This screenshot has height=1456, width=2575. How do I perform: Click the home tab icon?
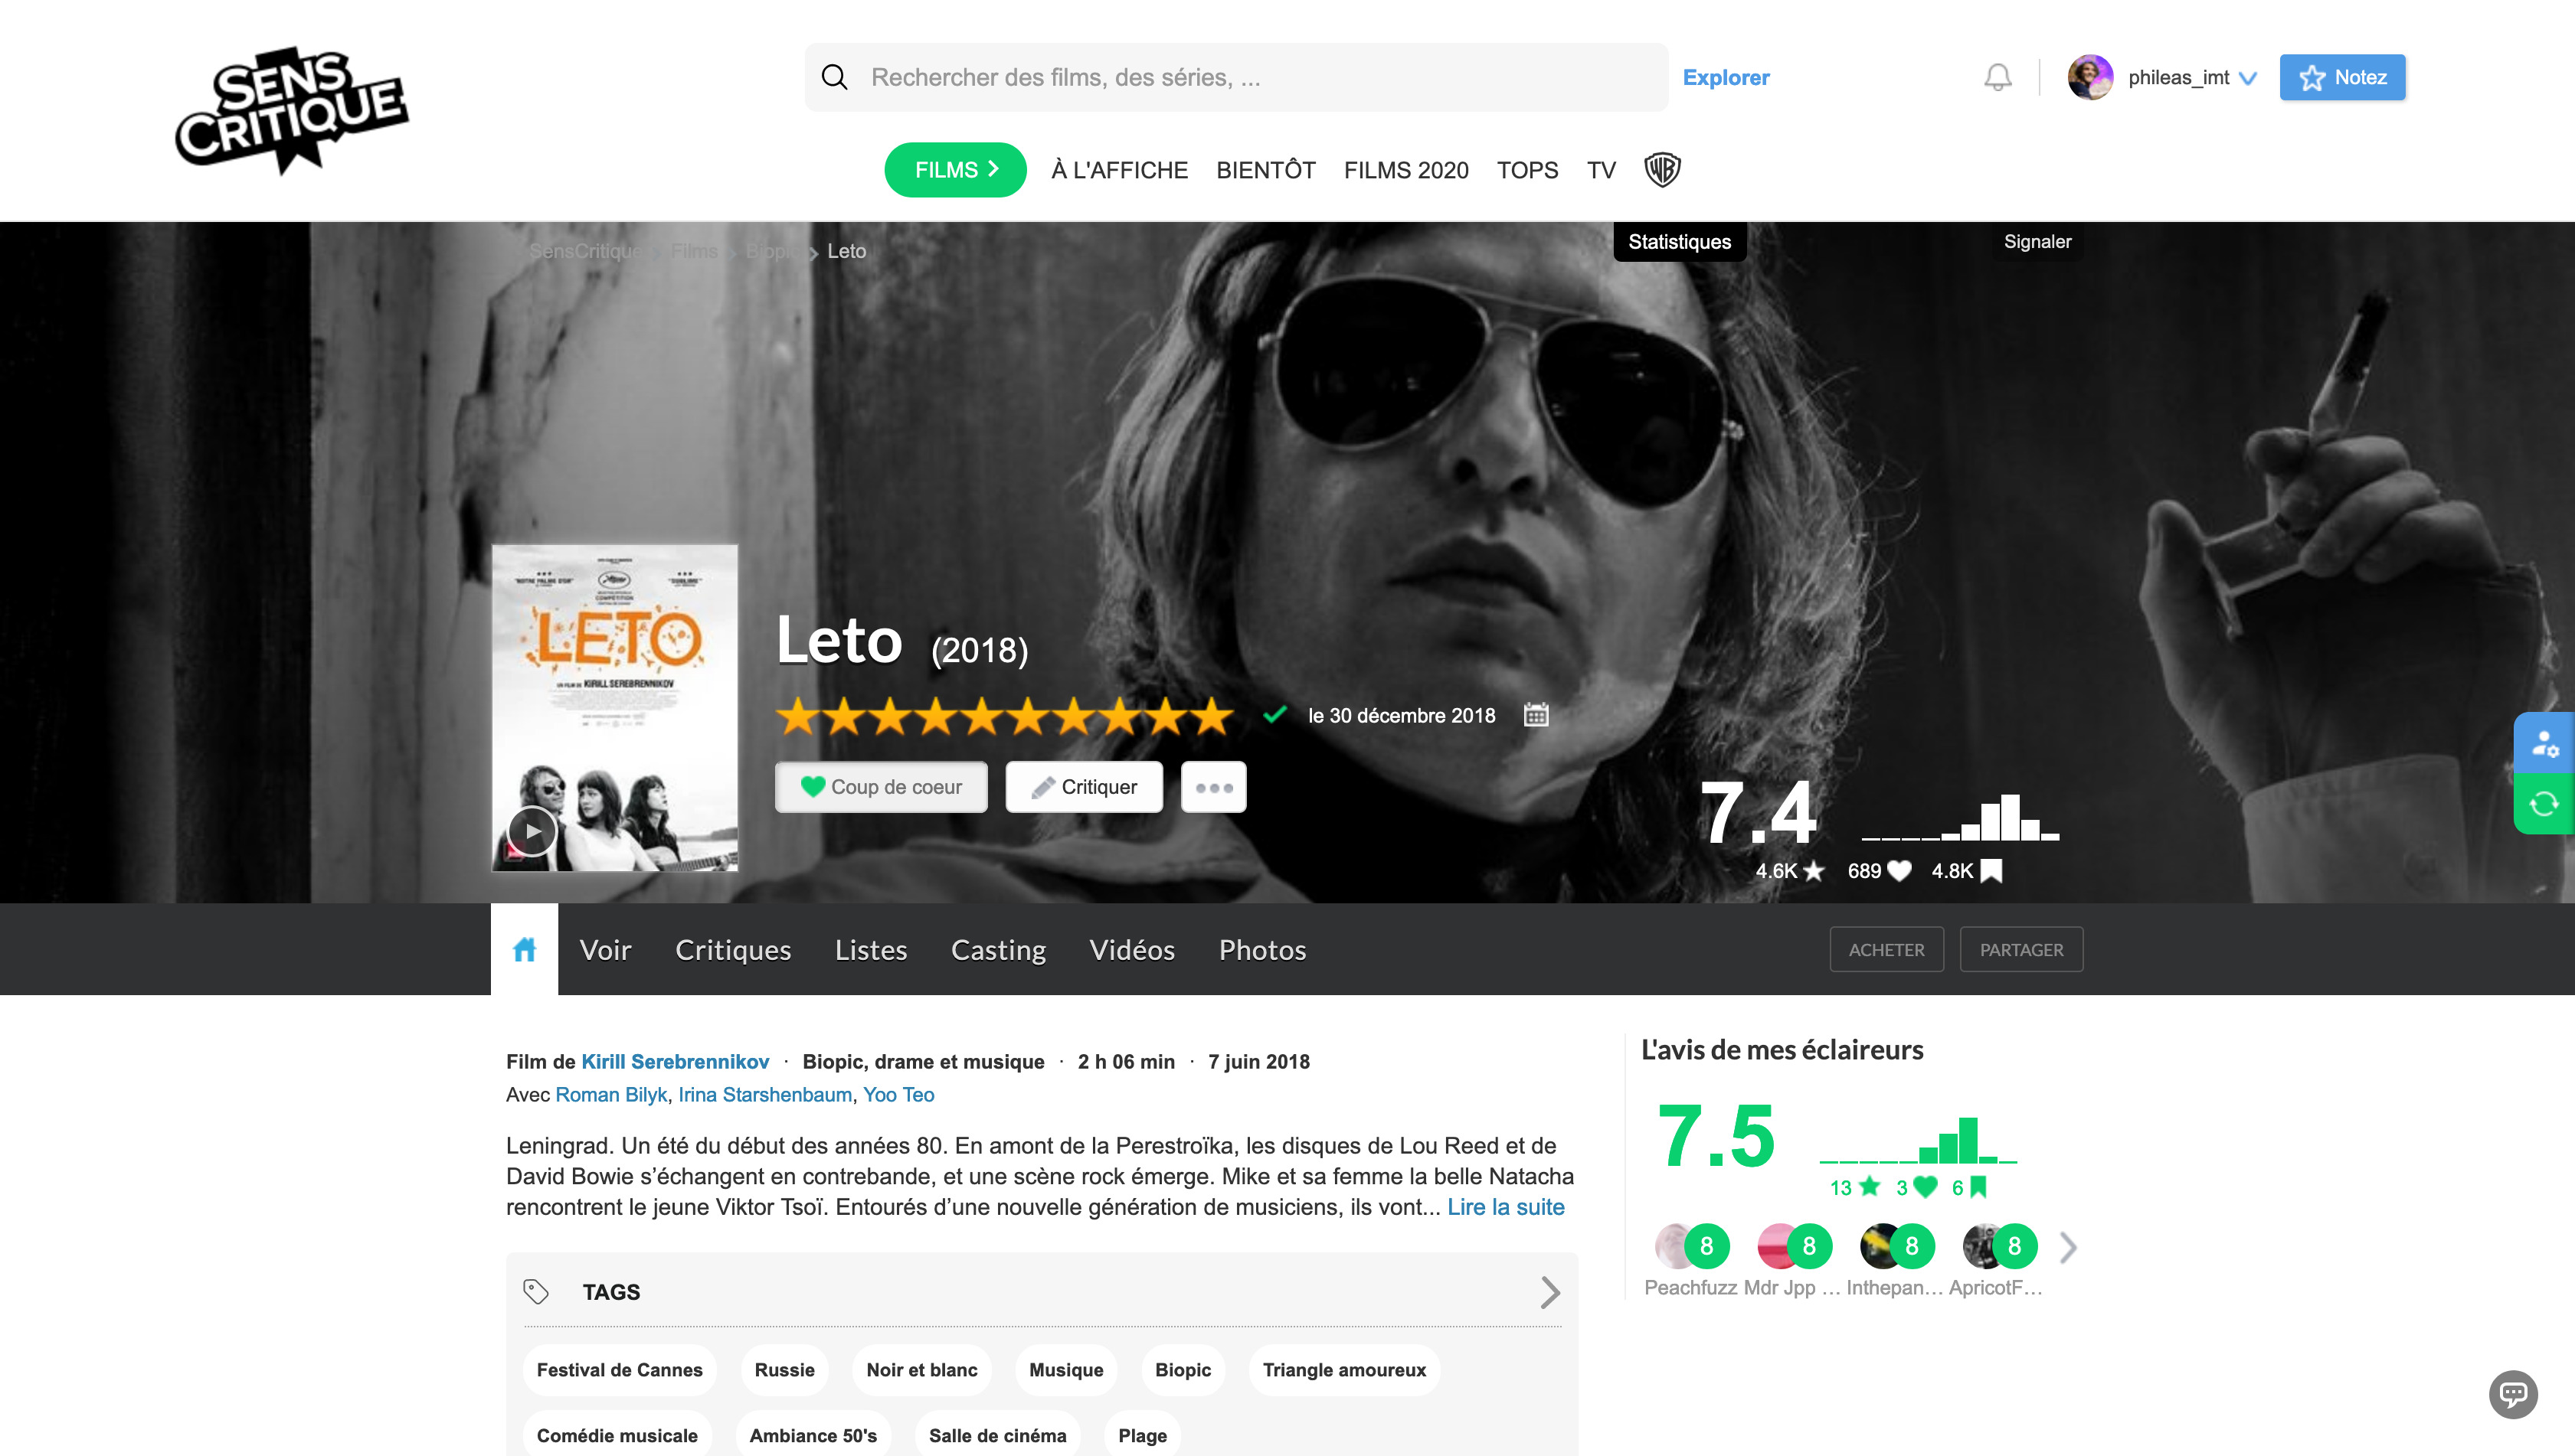click(x=524, y=949)
